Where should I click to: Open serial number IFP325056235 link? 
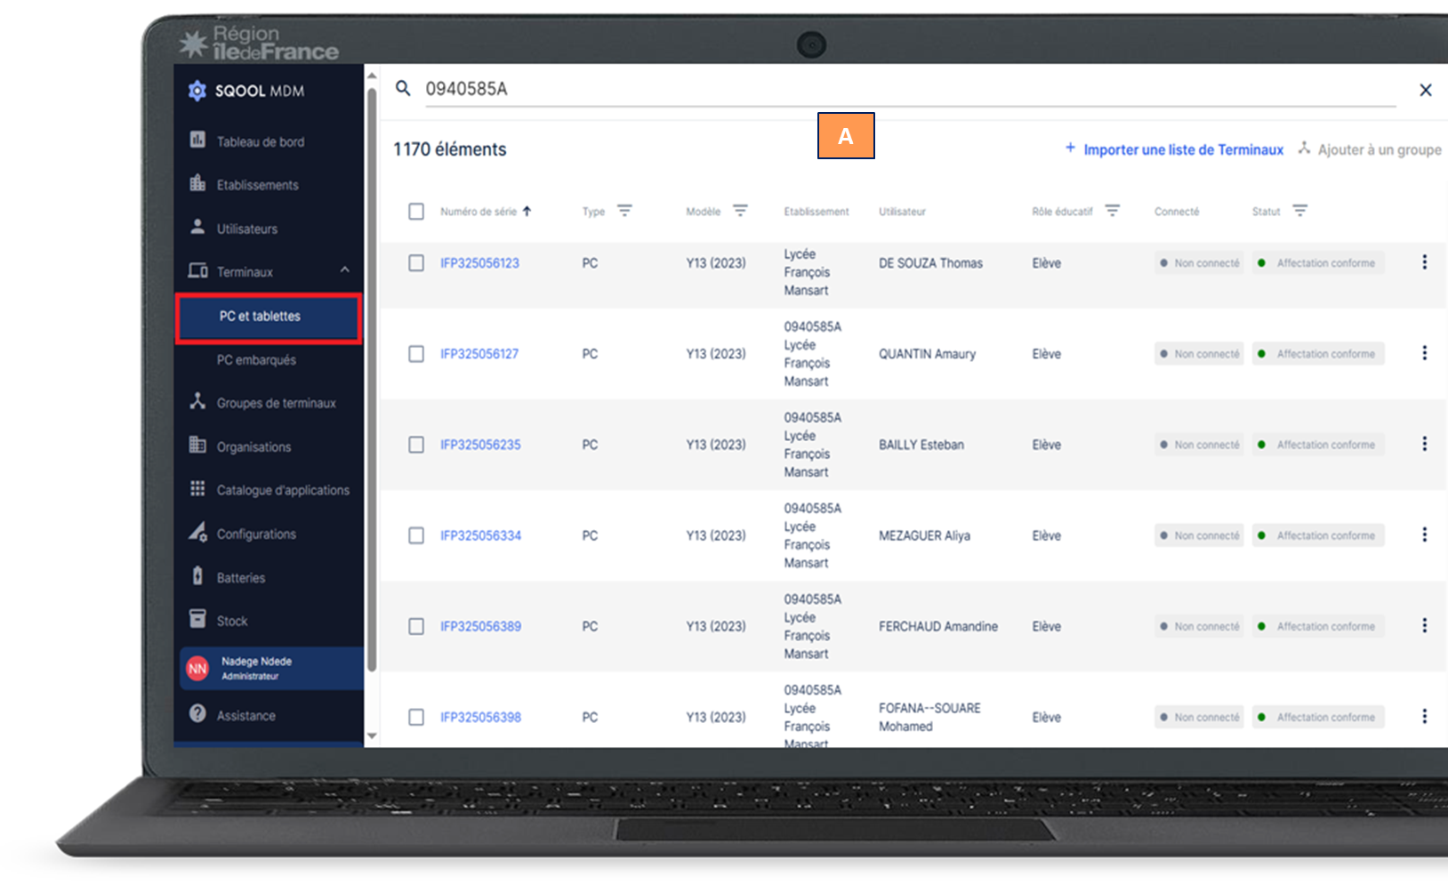point(480,445)
